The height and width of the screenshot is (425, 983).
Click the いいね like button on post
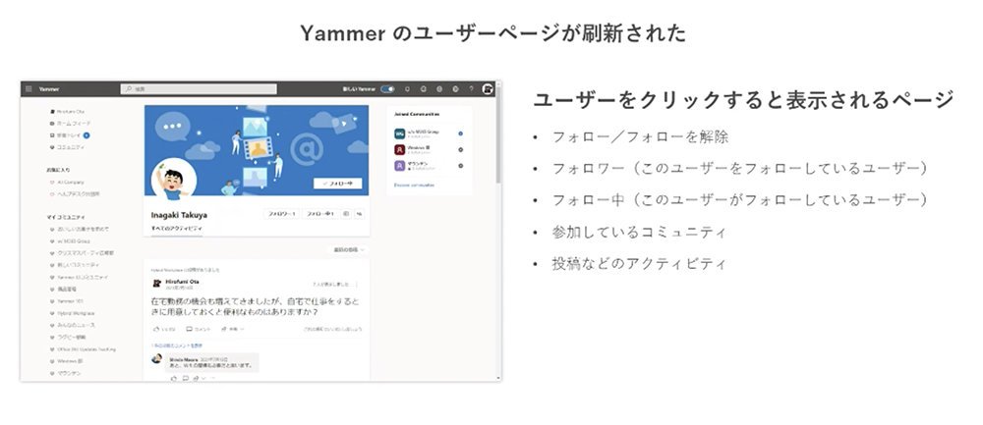point(164,329)
